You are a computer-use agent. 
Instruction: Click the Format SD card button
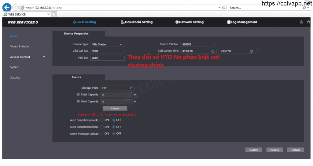click(x=115, y=109)
